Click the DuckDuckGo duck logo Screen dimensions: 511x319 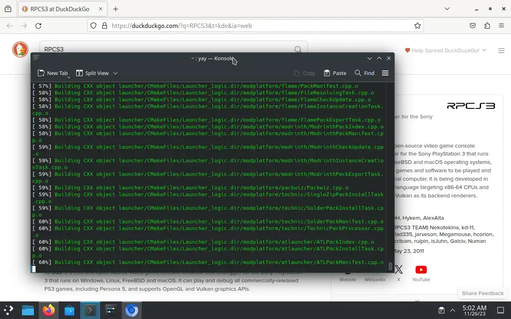20,49
